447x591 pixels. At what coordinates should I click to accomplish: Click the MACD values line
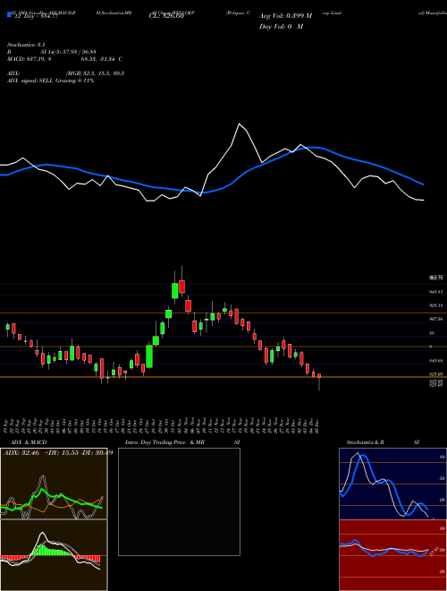[x=64, y=59]
